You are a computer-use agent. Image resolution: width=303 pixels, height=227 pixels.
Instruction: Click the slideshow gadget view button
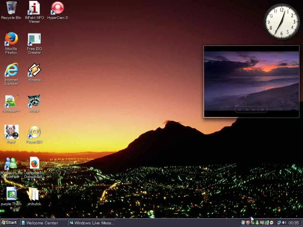(x=262, y=110)
